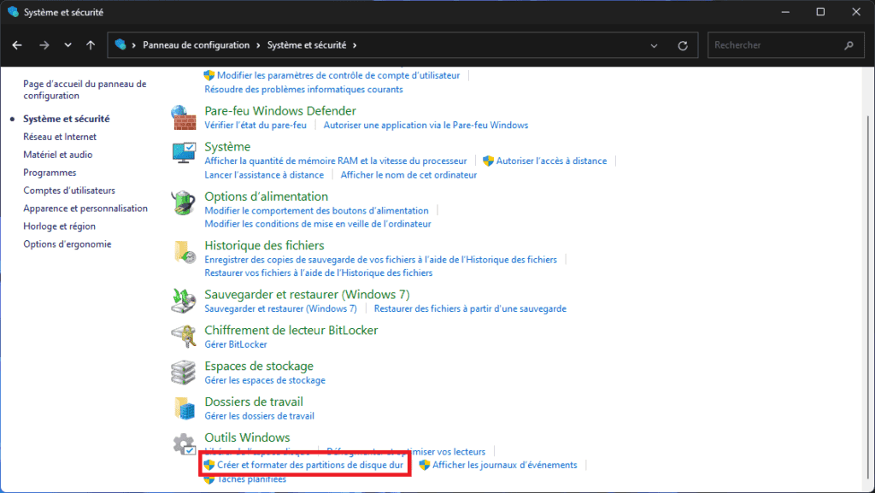Open the Système heading link
This screenshot has height=493, width=875.
click(227, 146)
